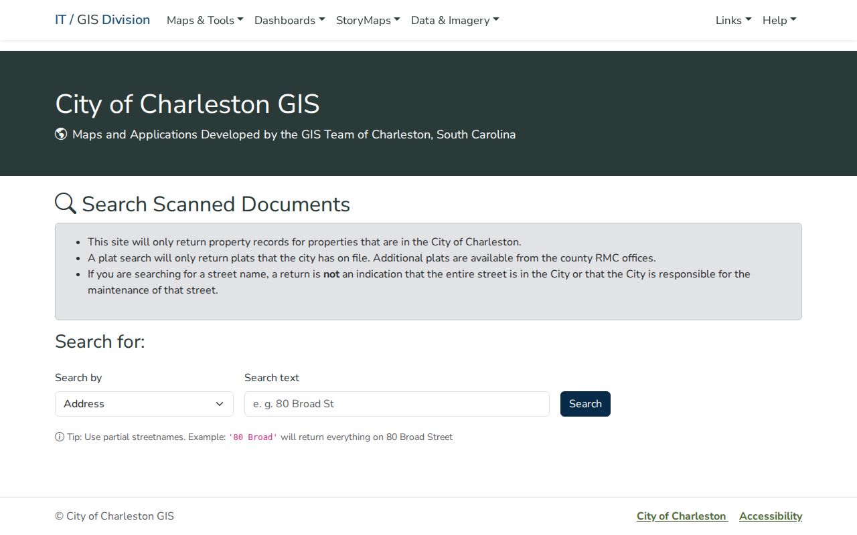Click the globe icon beside the subtitle

point(61,134)
